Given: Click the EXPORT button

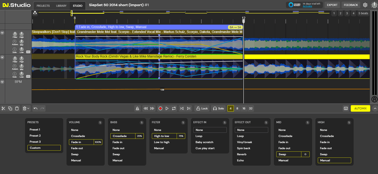Looking at the screenshot, I should [x=332, y=5].
